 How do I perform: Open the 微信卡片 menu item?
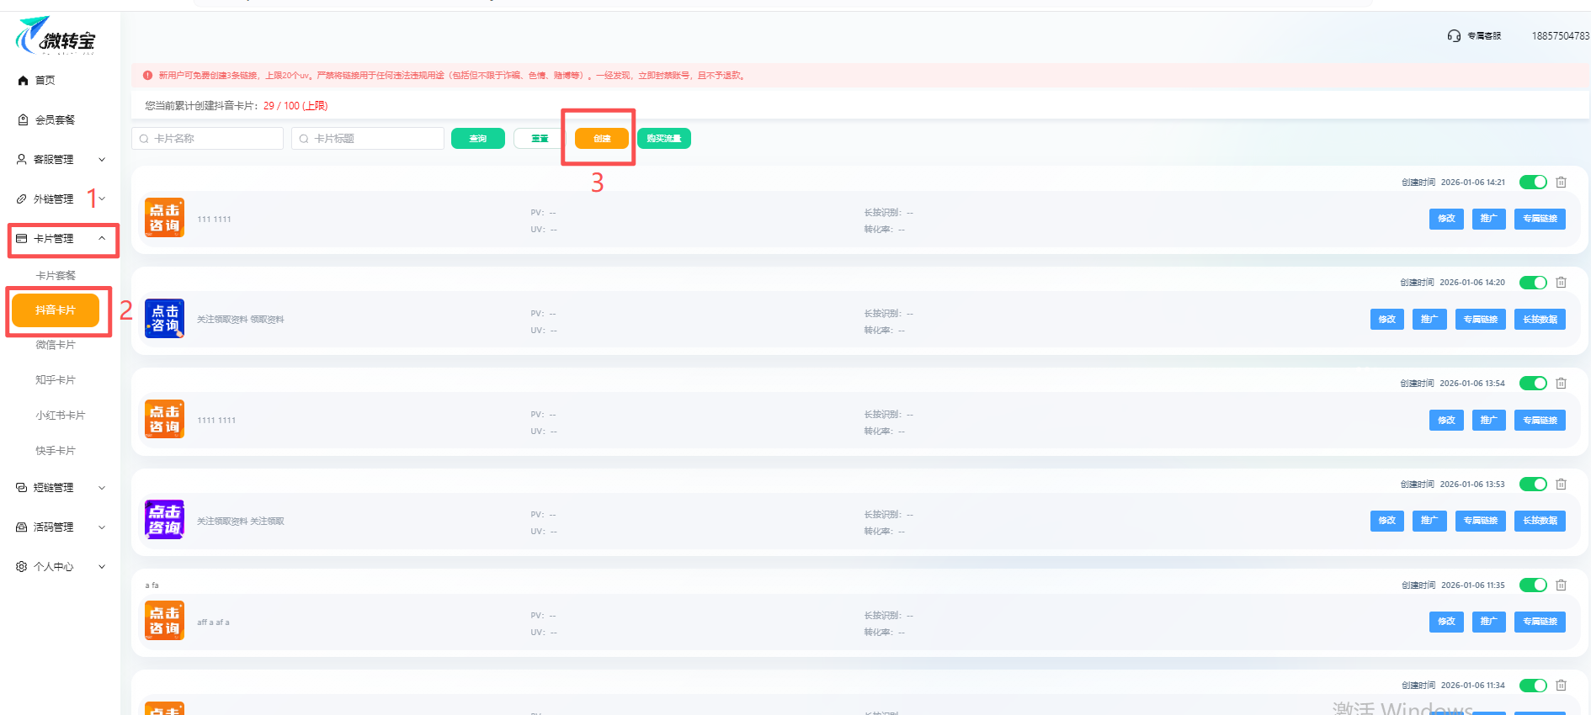[x=56, y=345]
